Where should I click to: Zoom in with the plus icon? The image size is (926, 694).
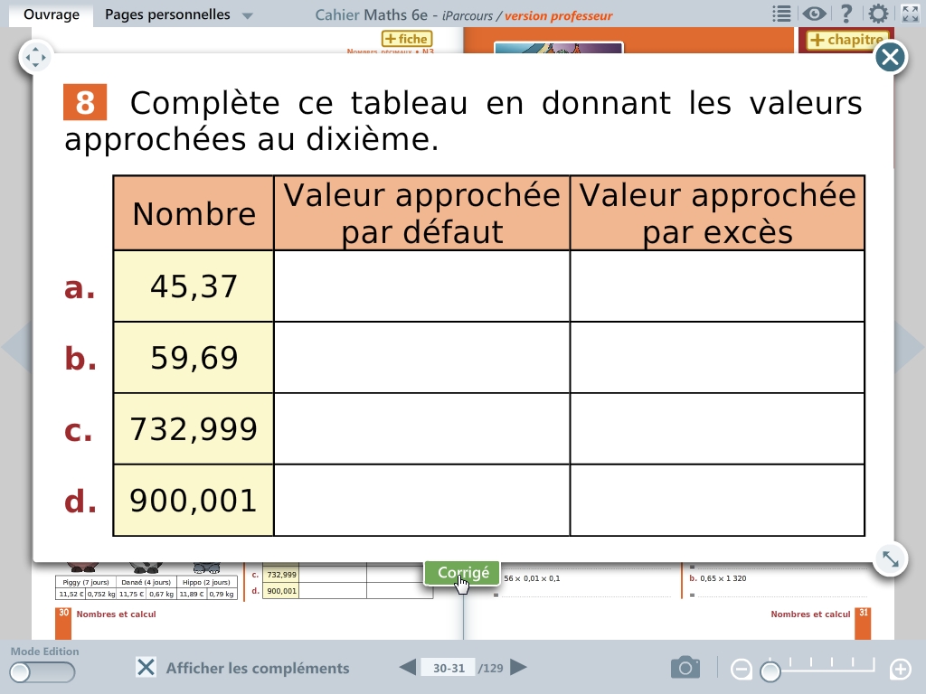[x=901, y=670]
